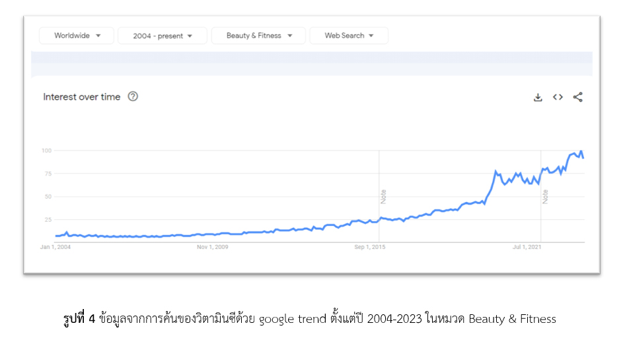Click the help icon beside Interest over time
The width and height of the screenshot is (623, 344).
[133, 96]
